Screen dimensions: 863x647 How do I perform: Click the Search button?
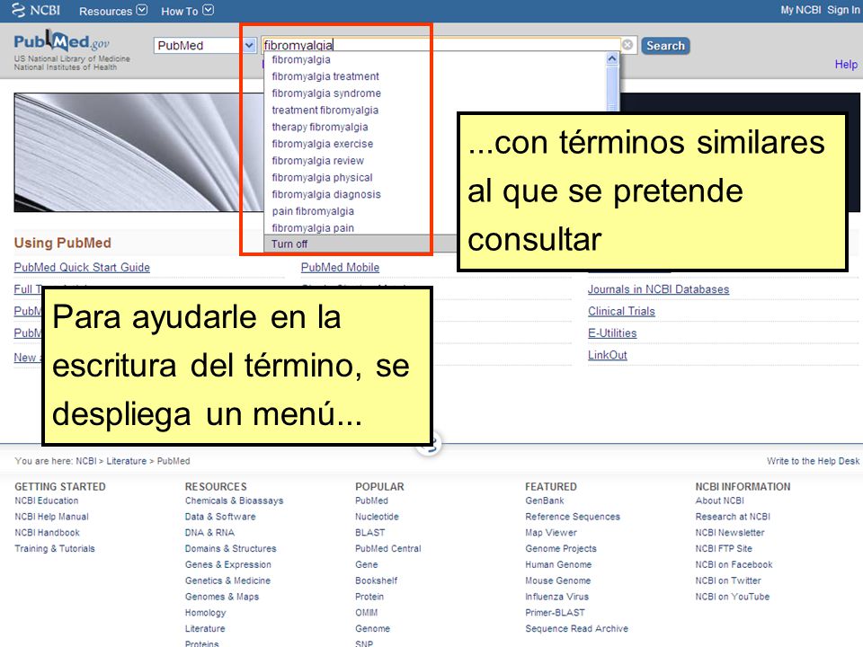coord(665,46)
